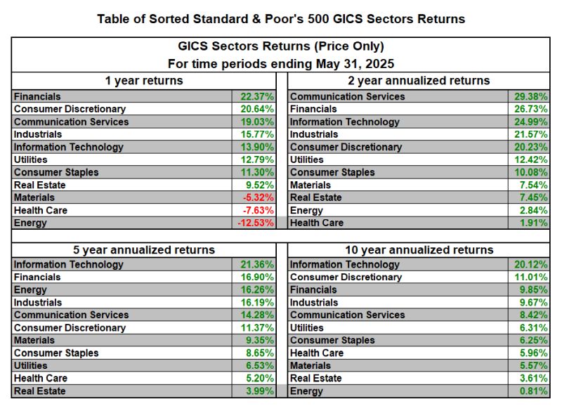
Task: Select the '2 year annualized returns' header
Action: 417,81
